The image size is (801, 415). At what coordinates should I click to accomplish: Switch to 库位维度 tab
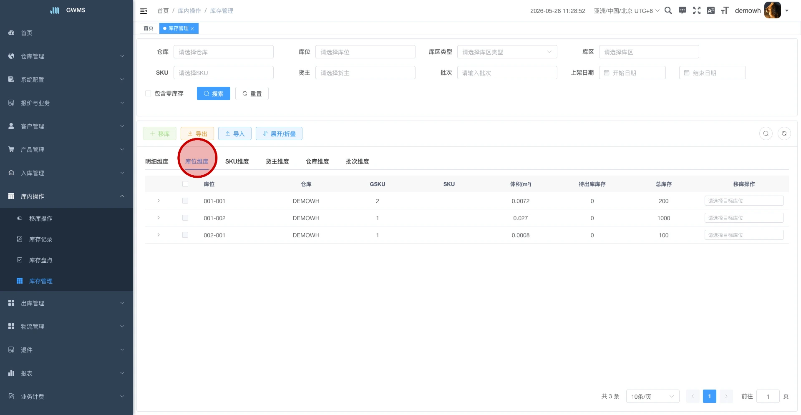(197, 161)
